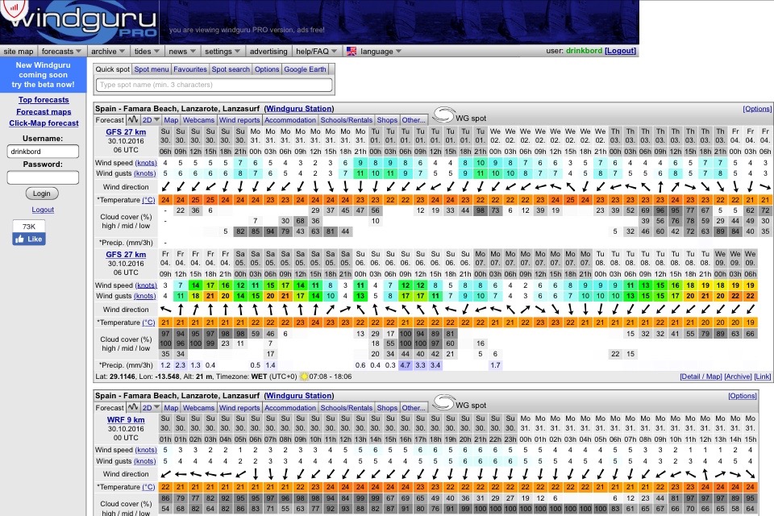Click the sun sunrise icon beside 07:08 - 18:06
Screen dimensions: 774x516
click(x=304, y=377)
